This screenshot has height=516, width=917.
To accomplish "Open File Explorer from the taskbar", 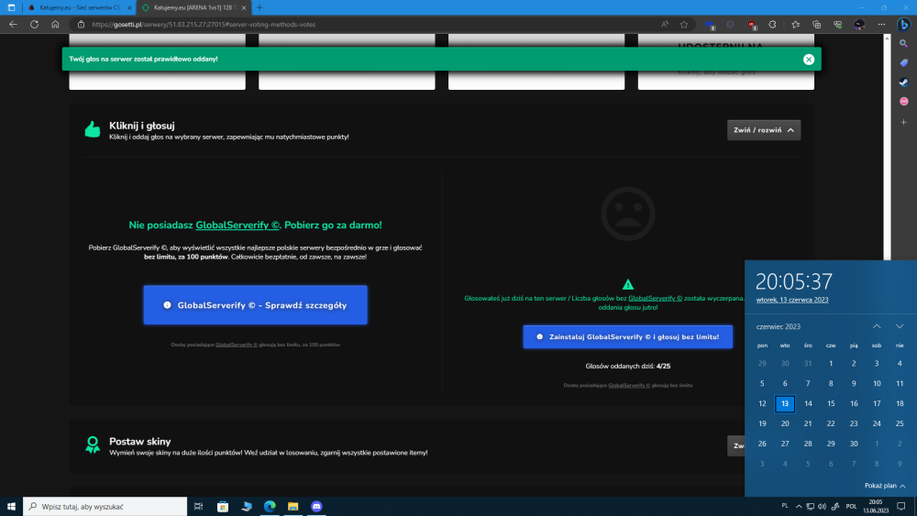I will [293, 507].
